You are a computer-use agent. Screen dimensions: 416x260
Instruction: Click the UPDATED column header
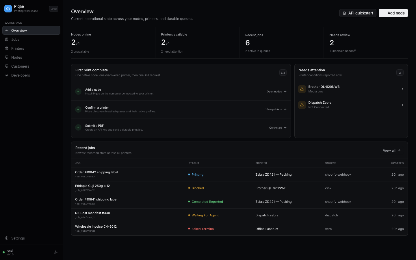point(398,163)
